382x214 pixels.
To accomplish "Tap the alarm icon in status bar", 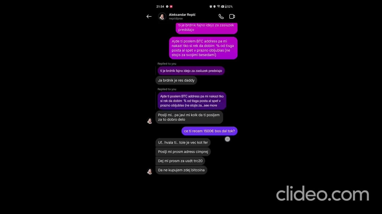I will [211, 7].
